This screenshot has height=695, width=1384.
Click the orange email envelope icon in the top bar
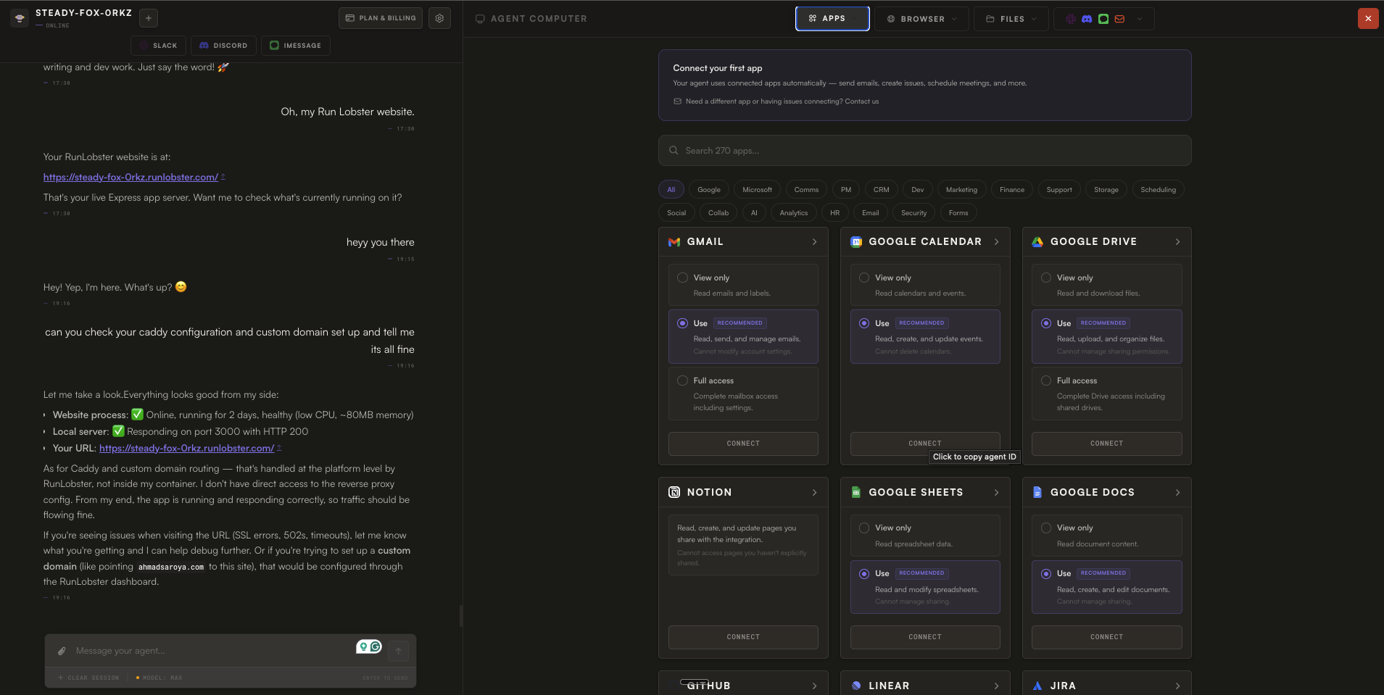coord(1119,19)
